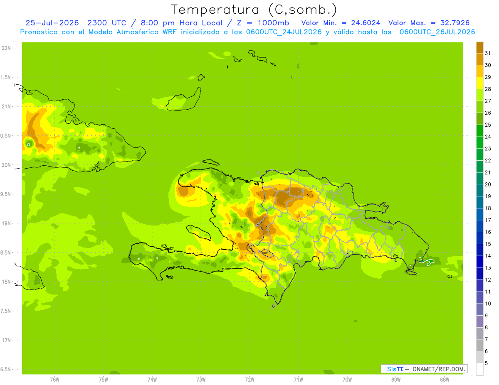Viewport: 499px width, 385px height.
Task: Click the "75W" longitude axis label
Action: click(x=104, y=380)
